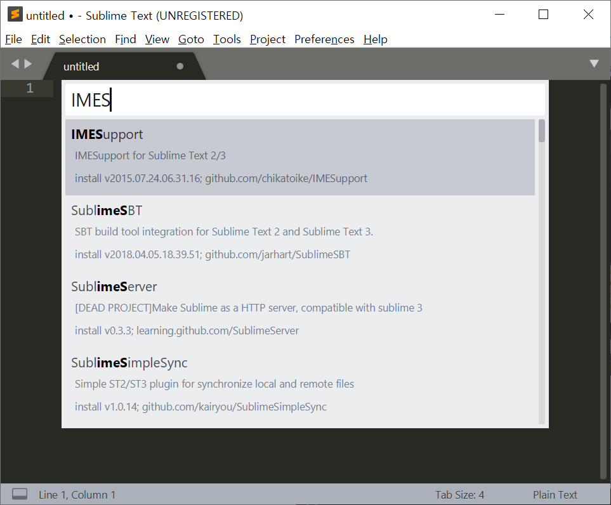Open the Preferences menu

(324, 39)
